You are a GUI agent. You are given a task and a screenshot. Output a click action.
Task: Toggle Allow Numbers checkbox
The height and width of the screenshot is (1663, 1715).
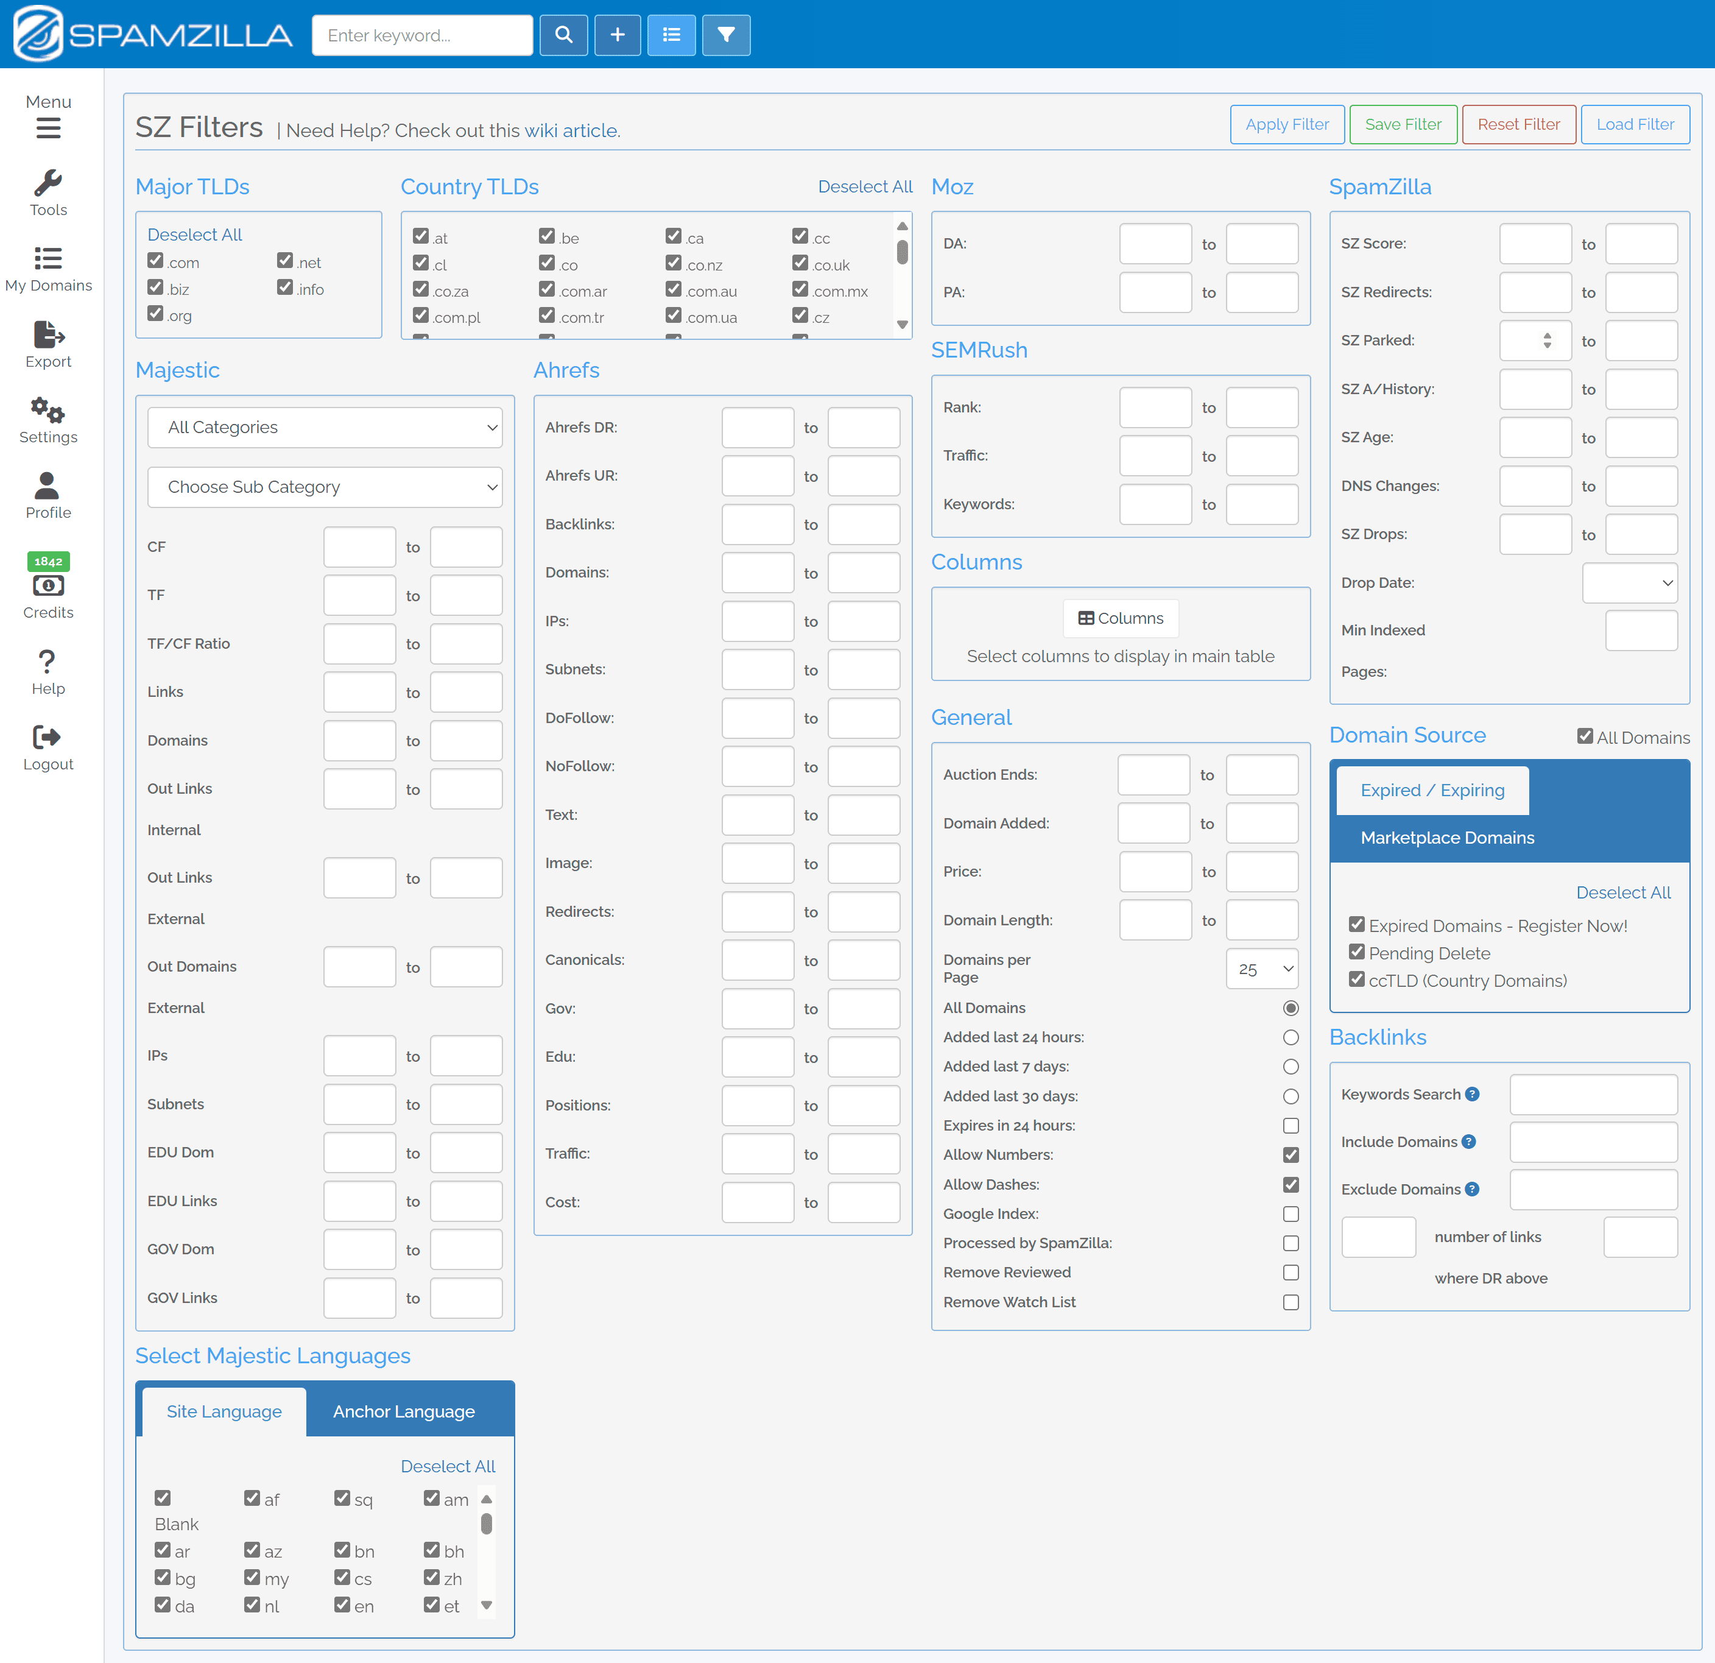click(1291, 1154)
